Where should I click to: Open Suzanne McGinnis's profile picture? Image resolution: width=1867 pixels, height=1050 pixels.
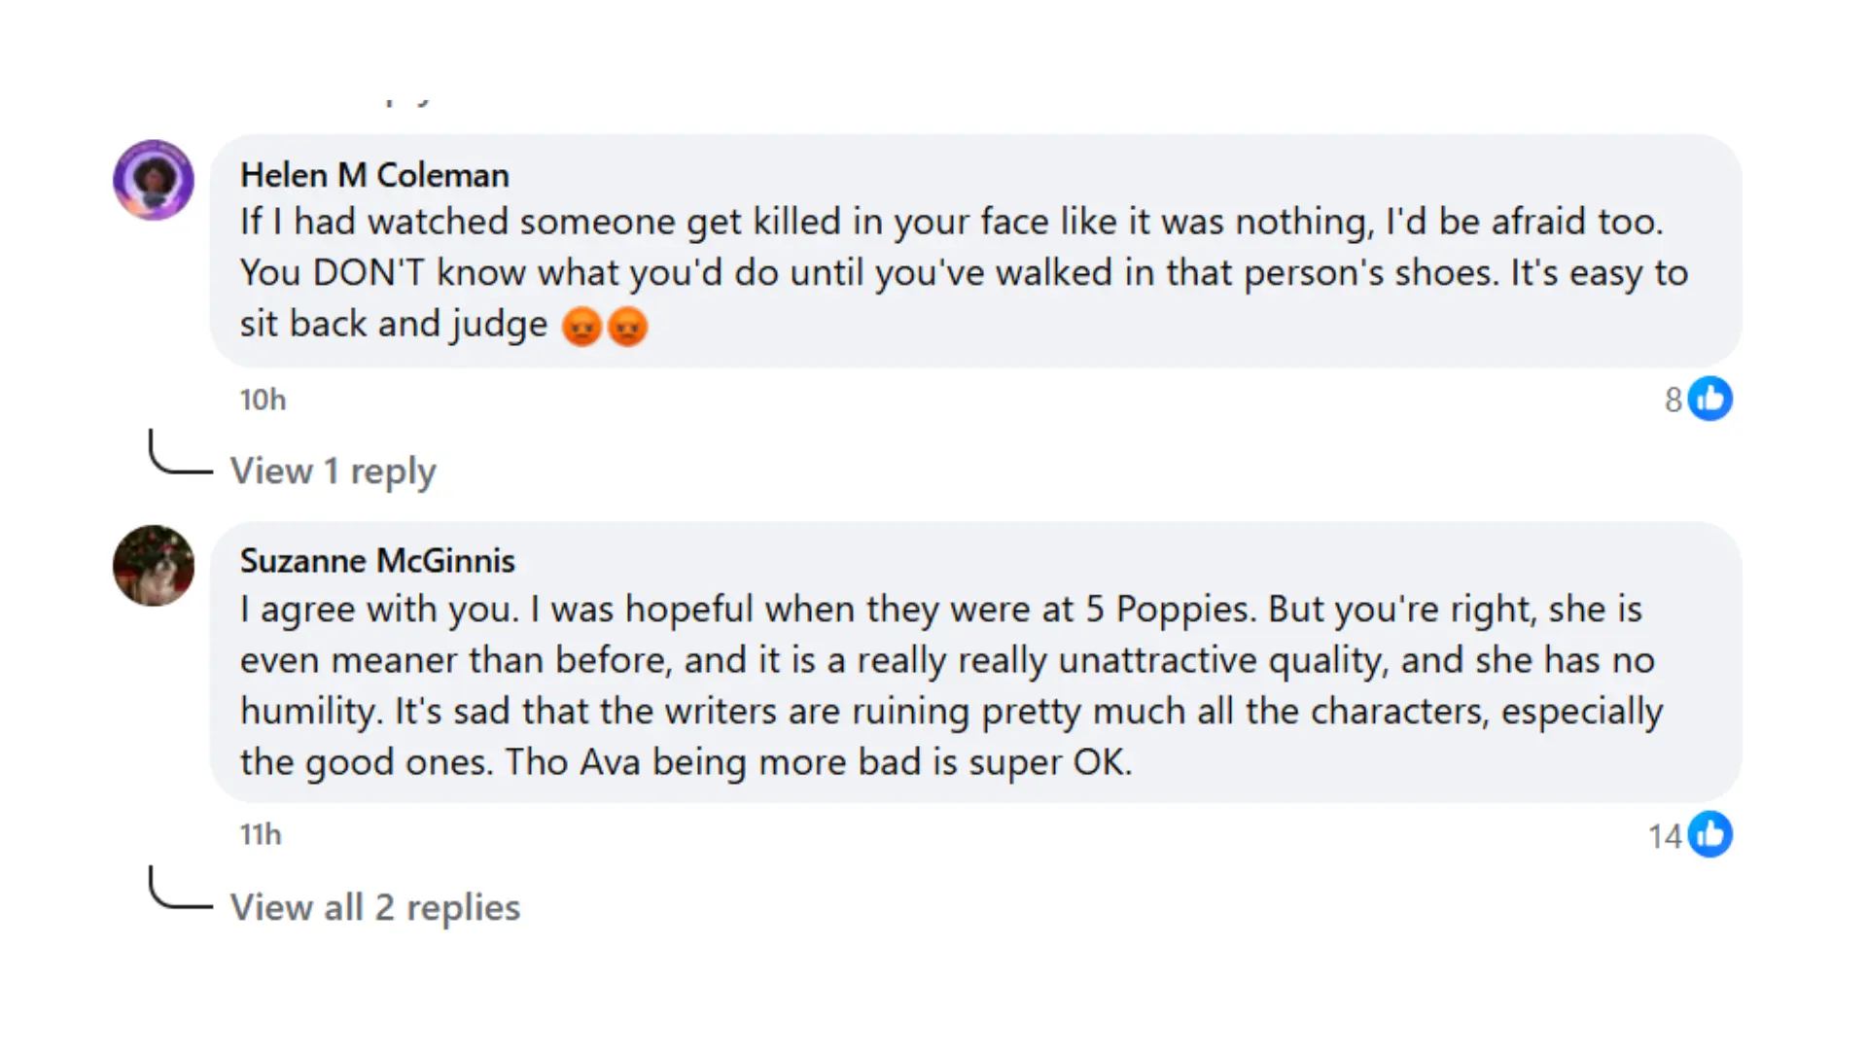click(154, 566)
